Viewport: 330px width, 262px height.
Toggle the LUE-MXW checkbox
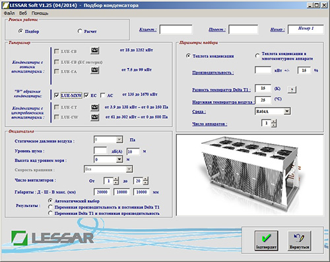(57, 95)
